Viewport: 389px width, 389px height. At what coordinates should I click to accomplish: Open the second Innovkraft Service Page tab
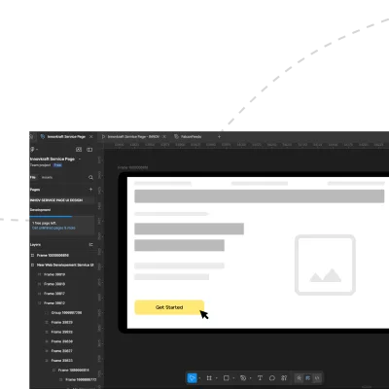coord(133,137)
